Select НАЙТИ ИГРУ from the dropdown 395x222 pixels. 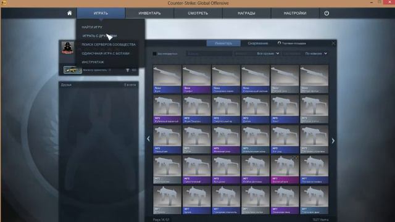coord(92,27)
